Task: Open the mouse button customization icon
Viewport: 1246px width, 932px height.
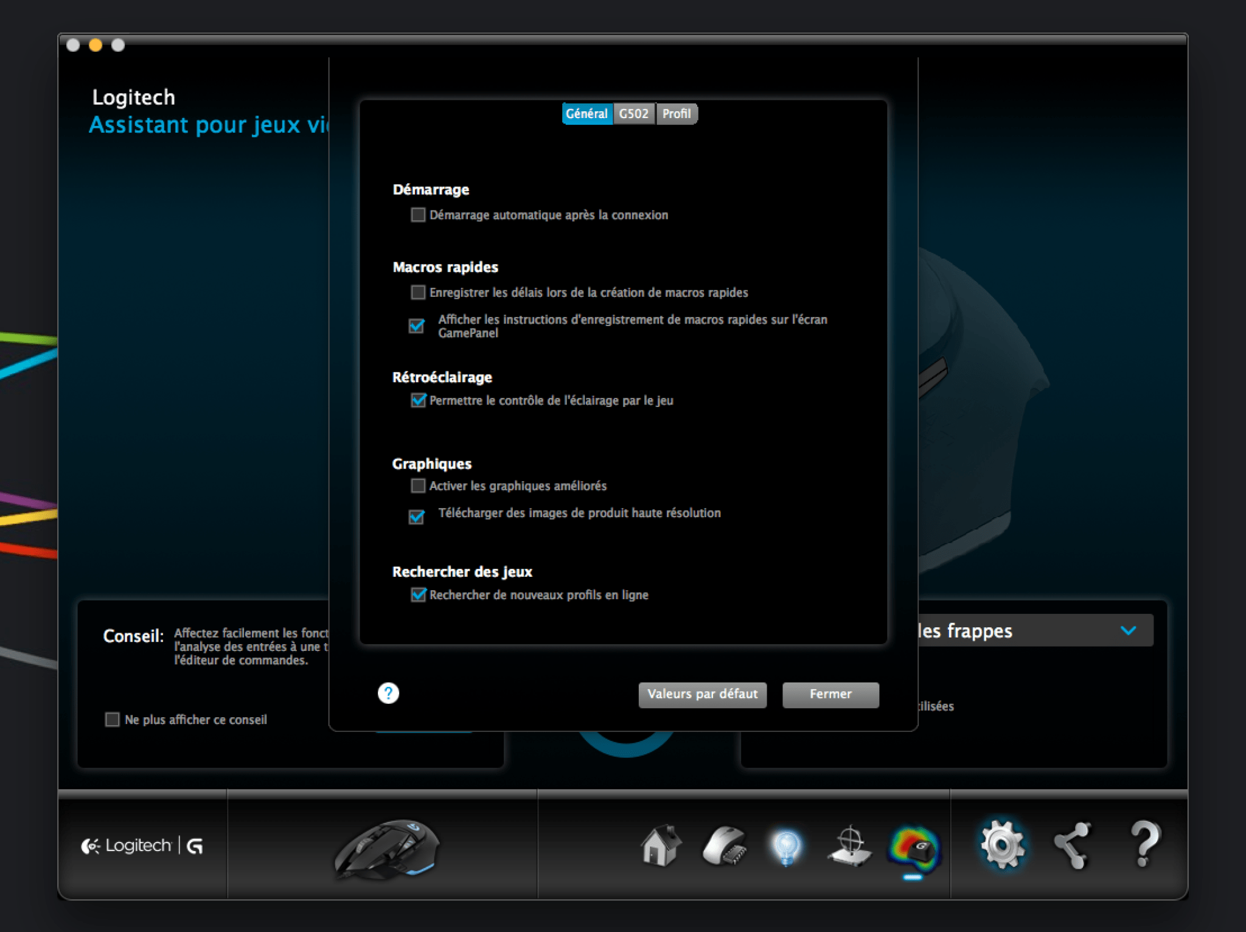Action: (724, 845)
